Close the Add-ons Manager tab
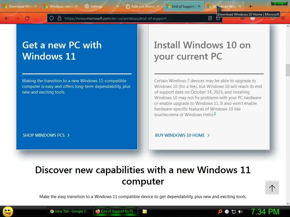Viewport: 290px width, 217px height. tap(158, 6)
